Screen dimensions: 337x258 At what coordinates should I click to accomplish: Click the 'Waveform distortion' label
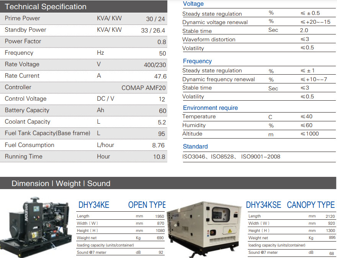(209, 39)
